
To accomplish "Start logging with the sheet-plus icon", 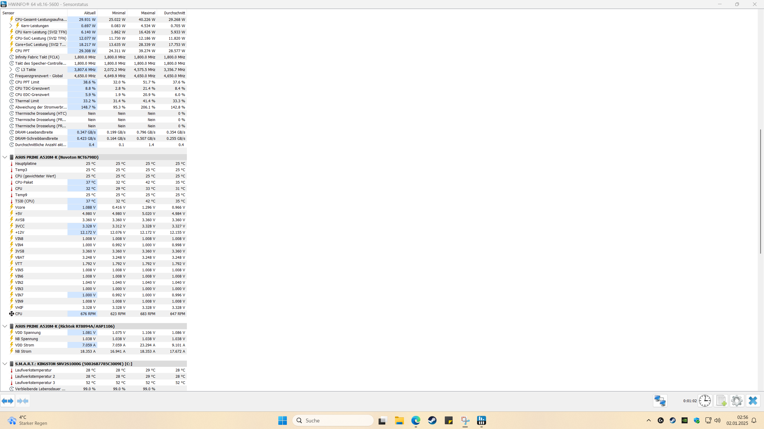I will coord(721,401).
